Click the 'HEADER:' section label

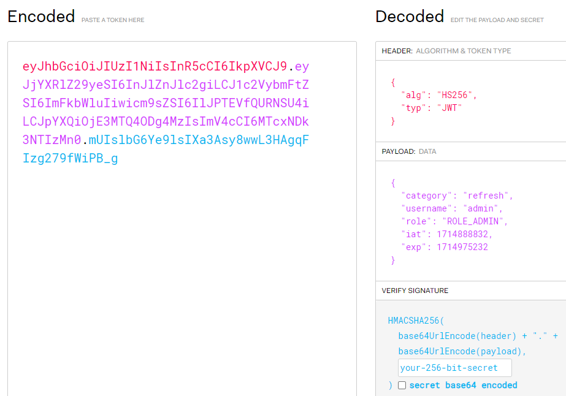[397, 51]
